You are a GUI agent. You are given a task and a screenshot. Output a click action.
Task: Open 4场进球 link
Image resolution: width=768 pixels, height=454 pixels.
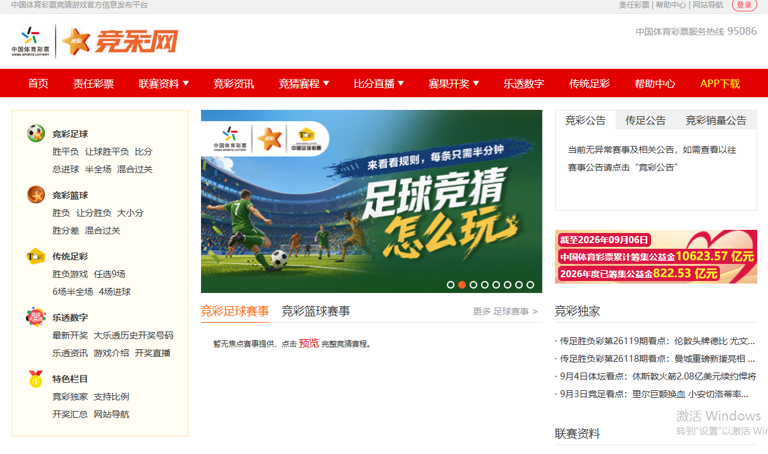[x=114, y=292]
